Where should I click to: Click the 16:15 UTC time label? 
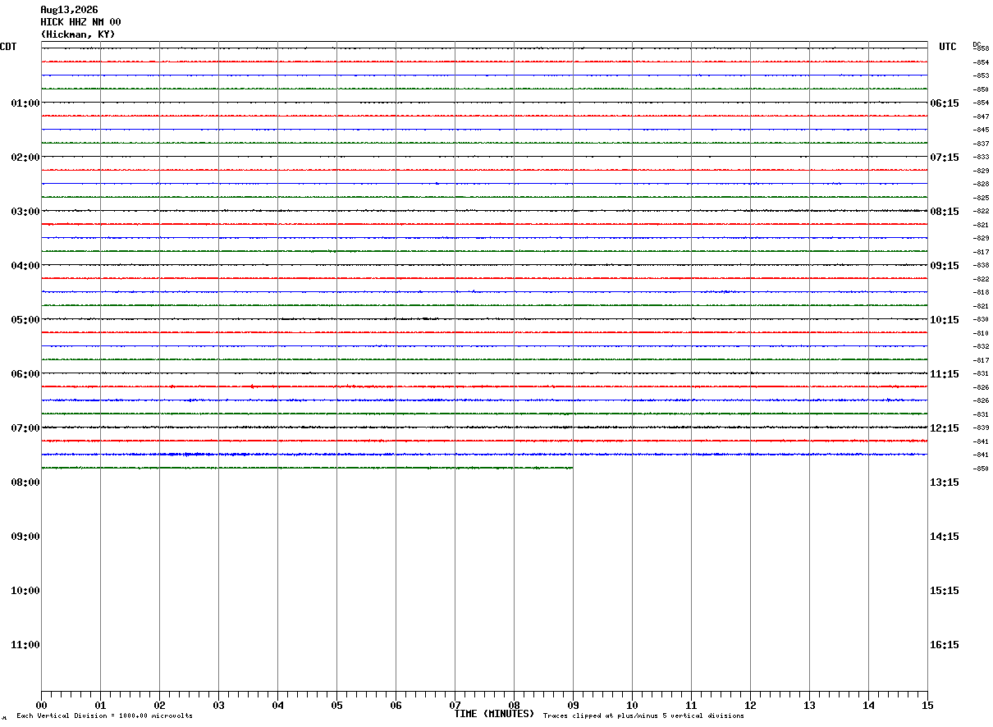click(x=944, y=645)
